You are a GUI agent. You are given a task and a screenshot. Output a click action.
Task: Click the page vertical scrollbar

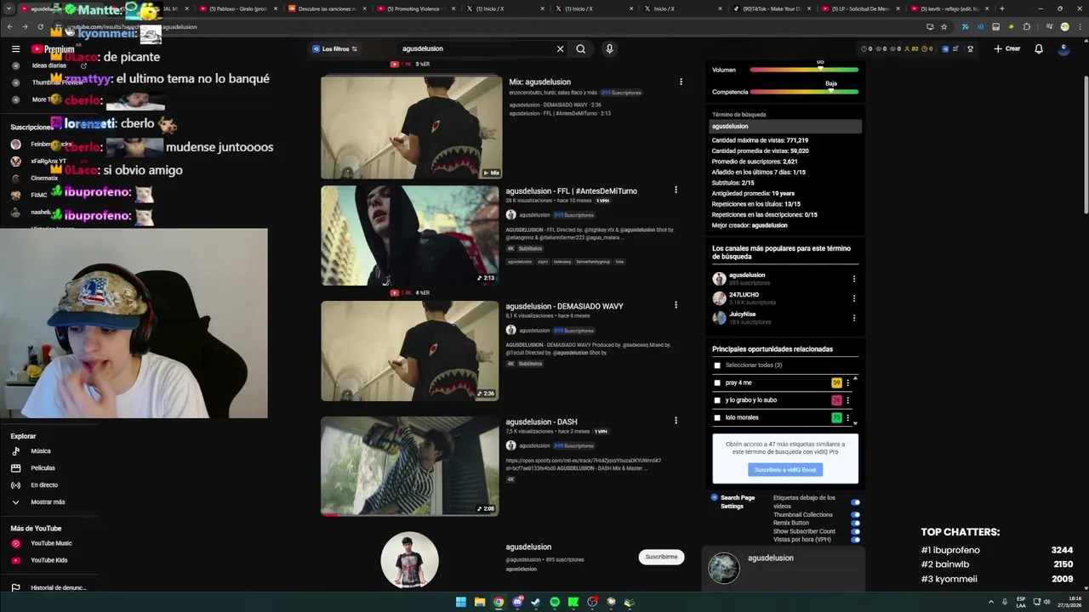tap(1085, 144)
